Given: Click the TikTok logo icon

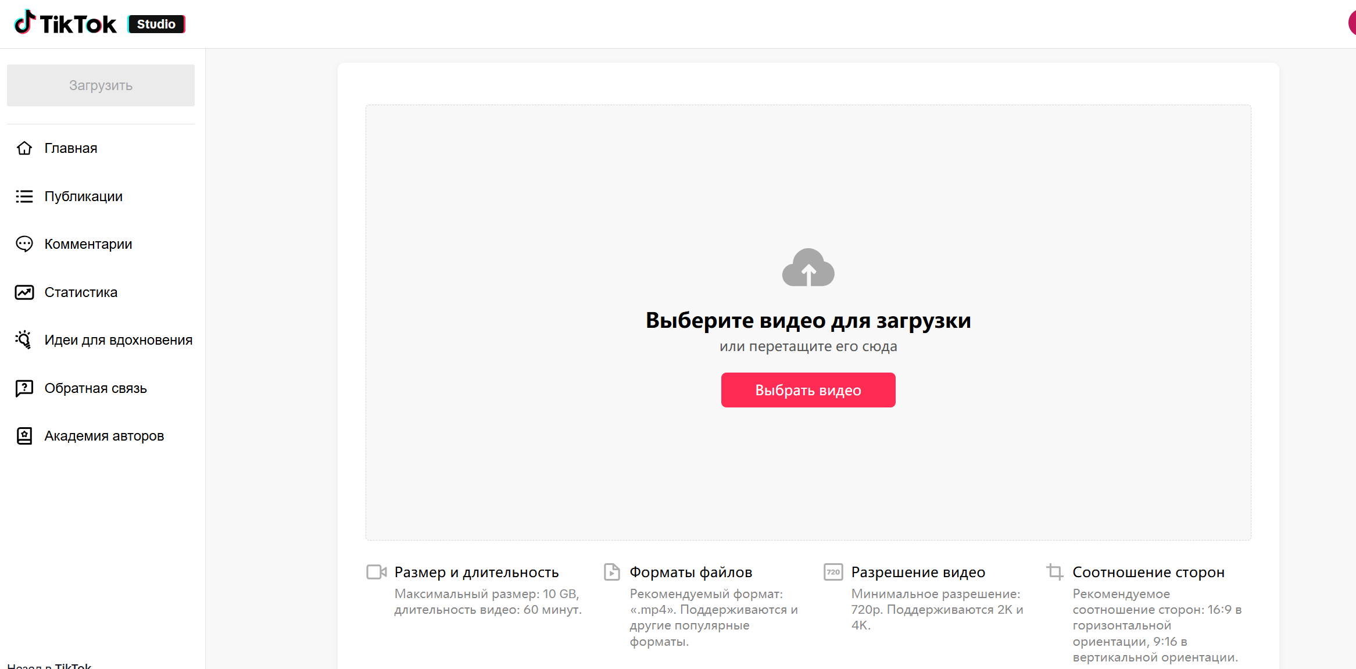Looking at the screenshot, I should pyautogui.click(x=24, y=22).
